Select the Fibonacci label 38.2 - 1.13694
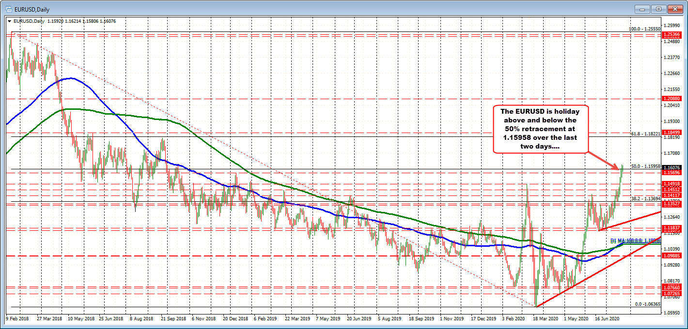Image resolution: width=688 pixels, height=329 pixels. 645,198
